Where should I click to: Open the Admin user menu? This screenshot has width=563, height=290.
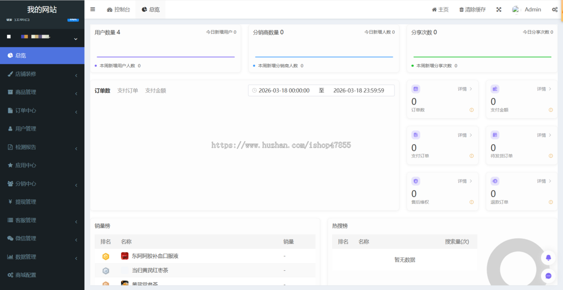[527, 9]
